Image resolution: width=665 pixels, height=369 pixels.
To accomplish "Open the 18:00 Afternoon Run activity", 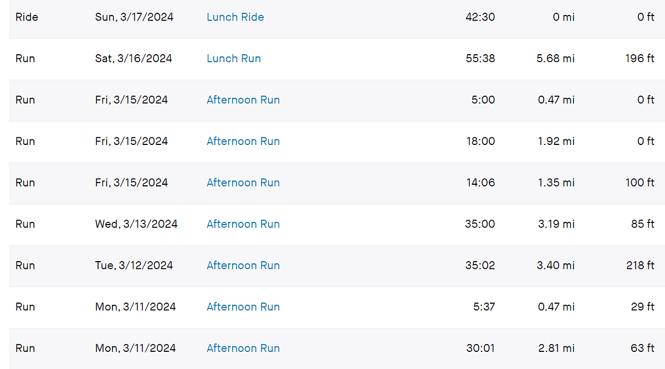I will (243, 141).
